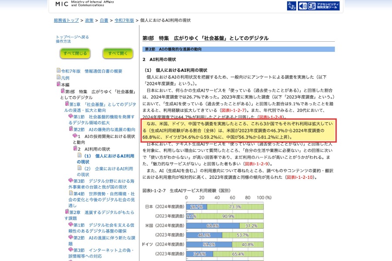This screenshot has width=392, height=261.
Task: Click the 第2節 AIの爆発的な進展の動向 blue heading bar
Action: coord(239,49)
